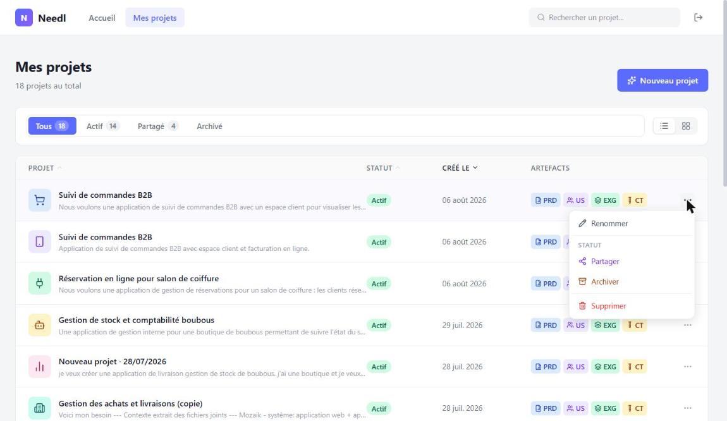The width and height of the screenshot is (727, 421).
Task: Open PRD artefact of Gestion de stock project
Action: pos(546,325)
